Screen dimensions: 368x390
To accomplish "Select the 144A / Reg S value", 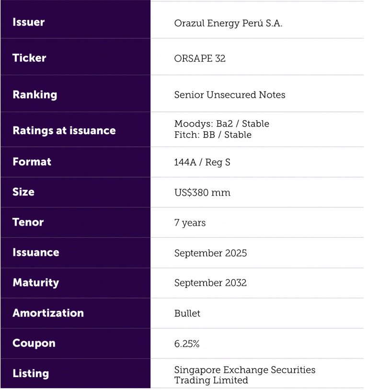I will click(202, 162).
